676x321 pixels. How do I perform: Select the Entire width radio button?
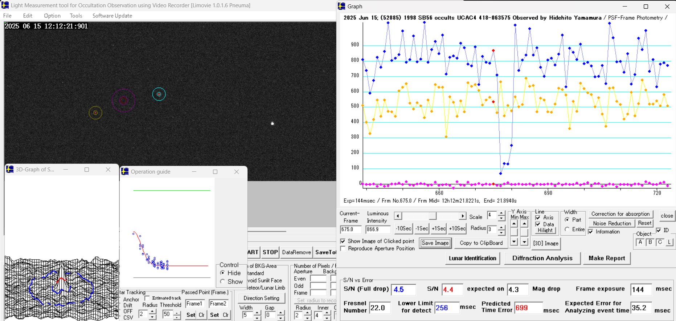[x=567, y=229]
